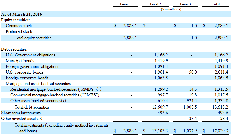Select Foreign government obligations Total 1,091.4
231x136 pixels.
point(221,66)
